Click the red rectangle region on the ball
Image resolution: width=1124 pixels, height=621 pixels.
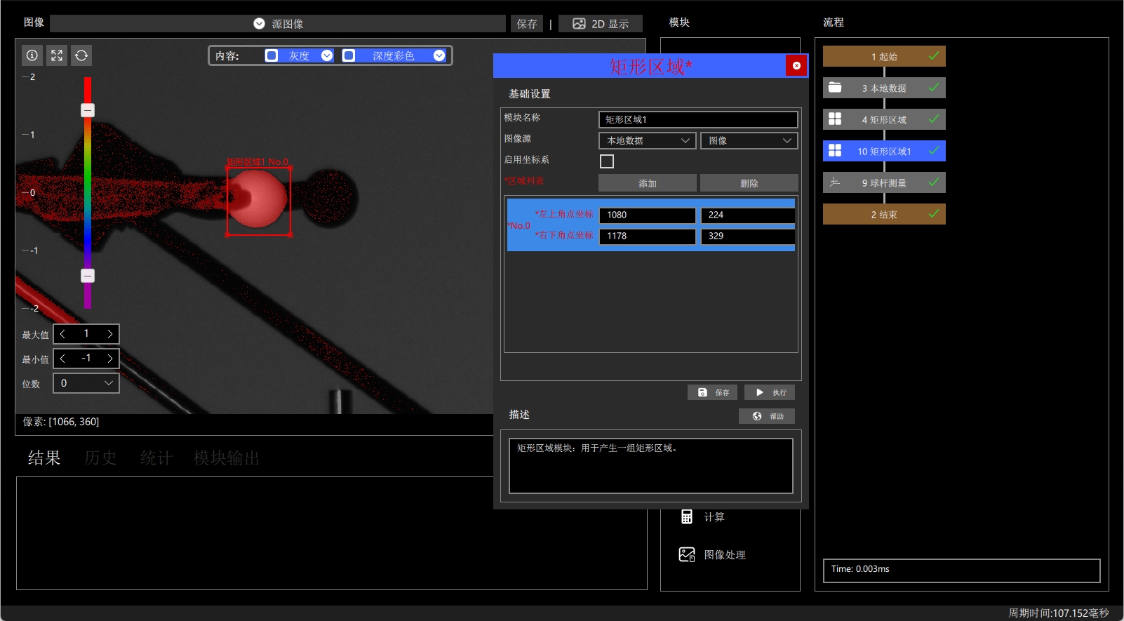pyautogui.click(x=259, y=201)
